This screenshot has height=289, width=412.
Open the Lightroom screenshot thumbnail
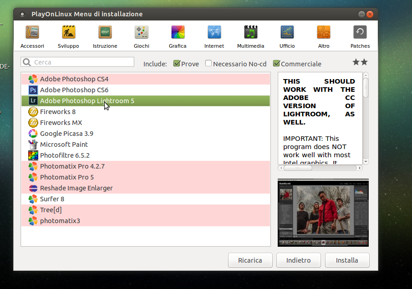(323, 213)
